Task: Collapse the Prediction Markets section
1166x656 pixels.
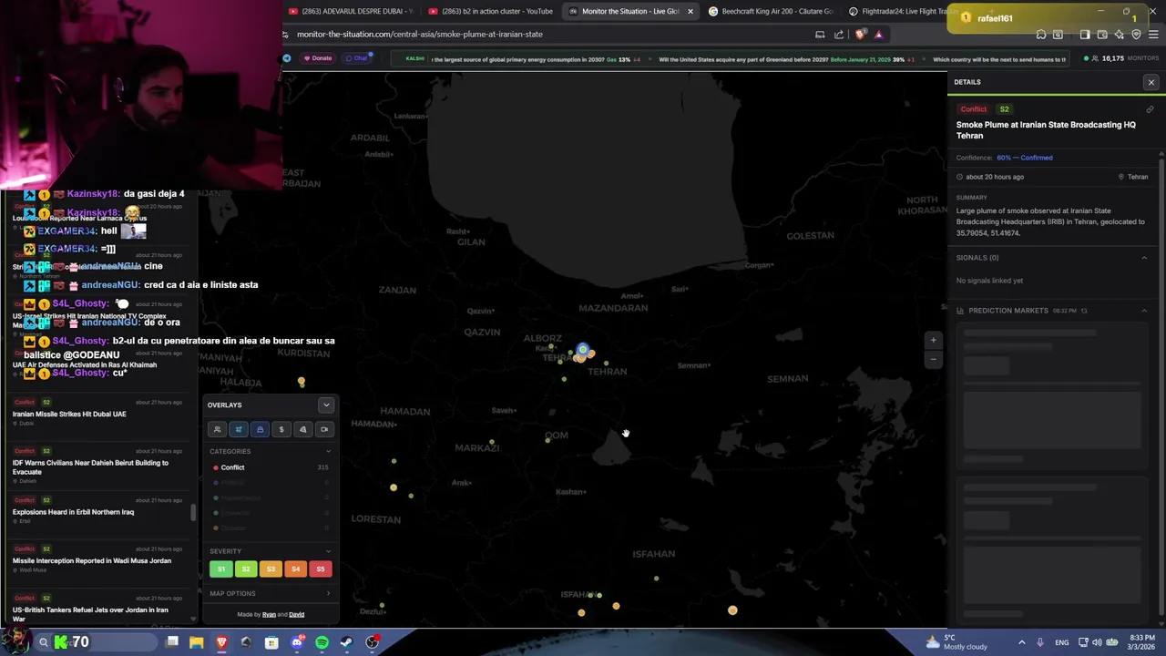Action: (x=1144, y=311)
